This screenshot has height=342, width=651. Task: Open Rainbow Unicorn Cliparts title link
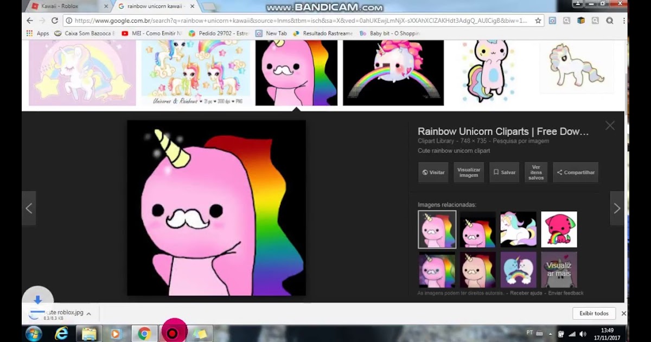pyautogui.click(x=503, y=131)
